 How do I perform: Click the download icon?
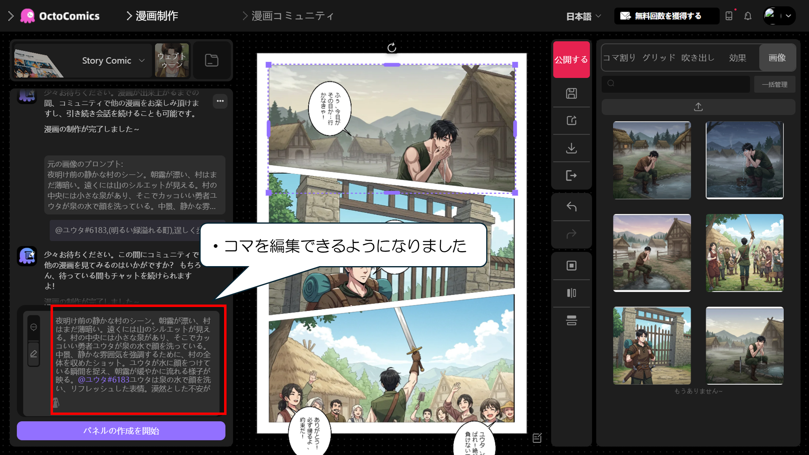(x=571, y=148)
